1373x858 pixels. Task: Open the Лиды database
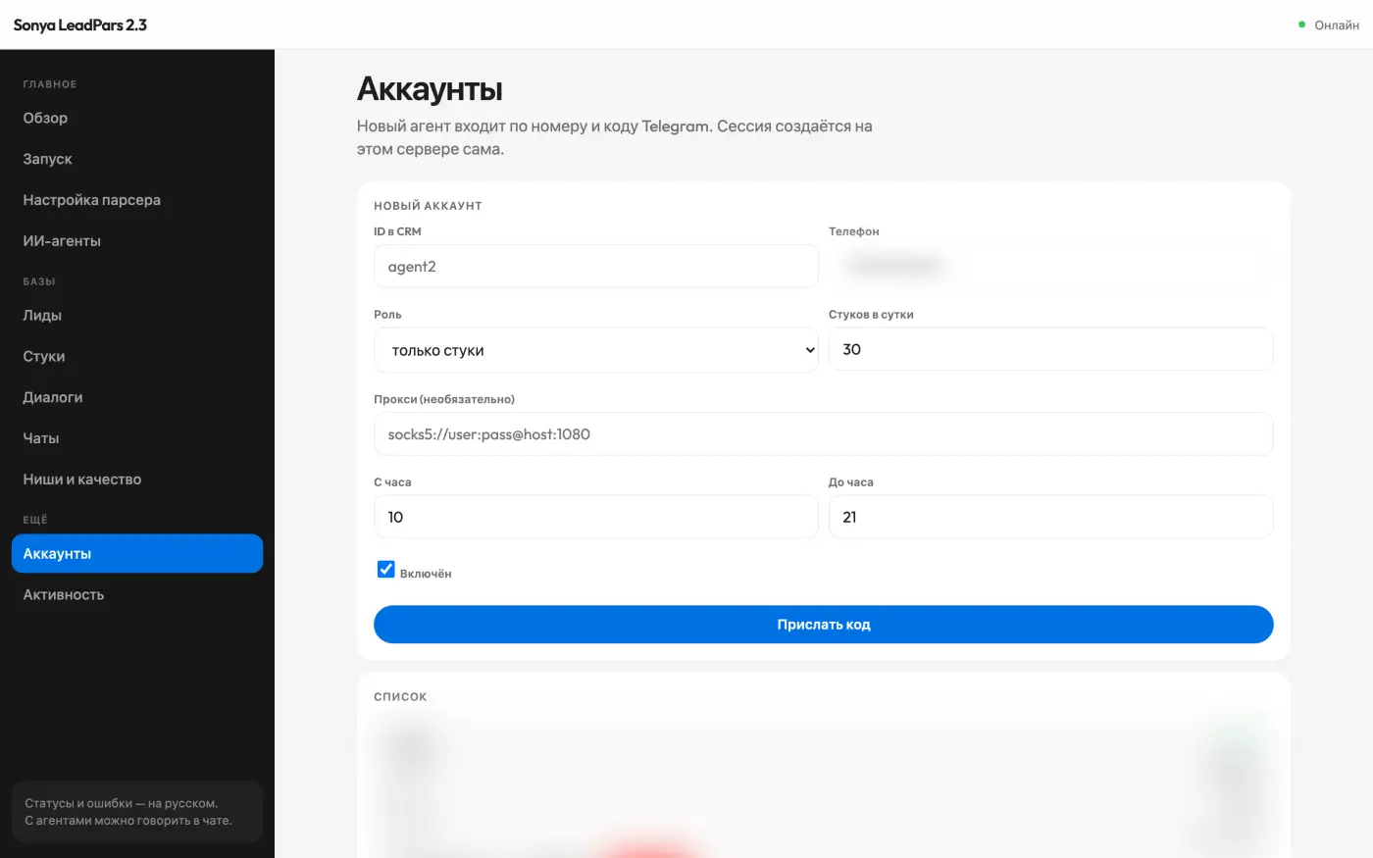[x=137, y=316]
